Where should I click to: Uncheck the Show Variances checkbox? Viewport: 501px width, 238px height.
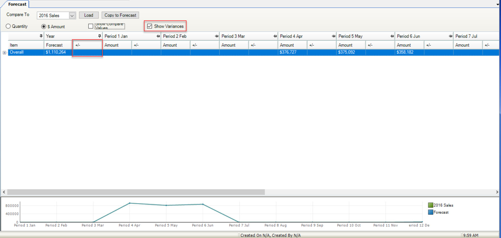pyautogui.click(x=150, y=26)
